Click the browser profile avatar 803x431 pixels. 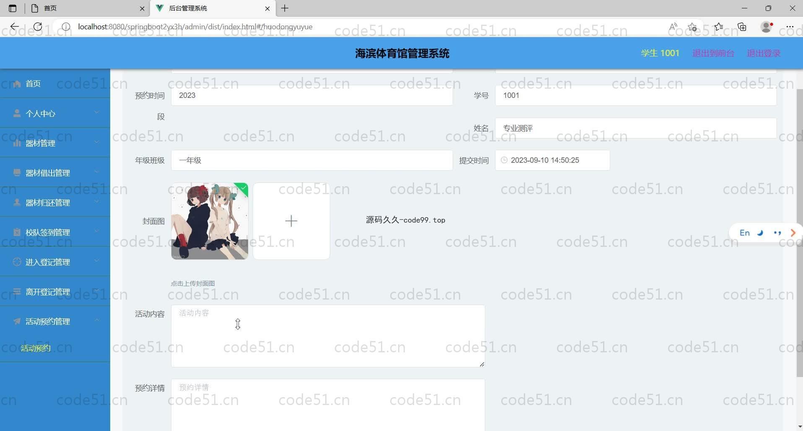click(x=767, y=27)
